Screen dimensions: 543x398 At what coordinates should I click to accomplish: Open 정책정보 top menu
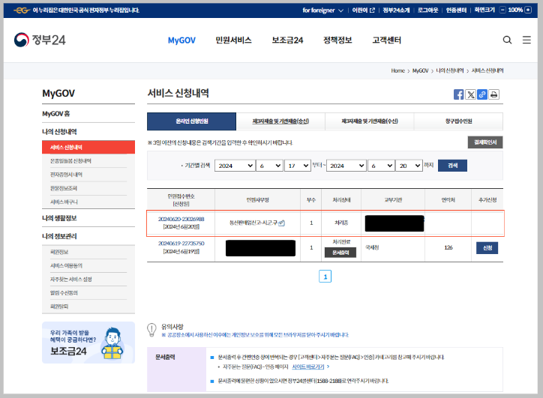[337, 40]
